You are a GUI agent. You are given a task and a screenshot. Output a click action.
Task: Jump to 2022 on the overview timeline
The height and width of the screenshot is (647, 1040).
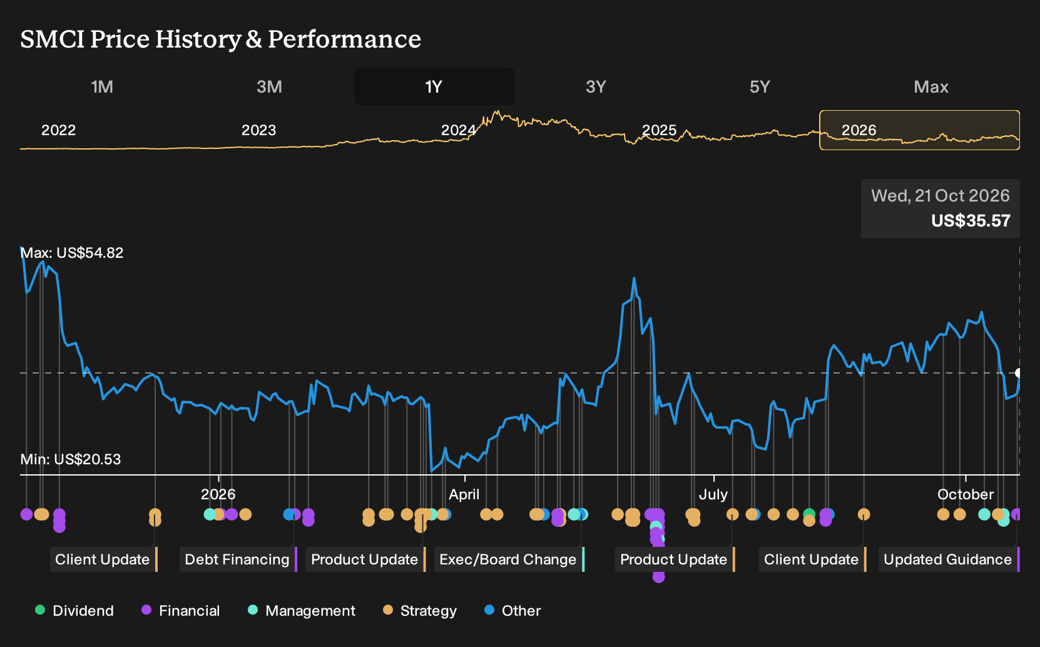point(58,130)
